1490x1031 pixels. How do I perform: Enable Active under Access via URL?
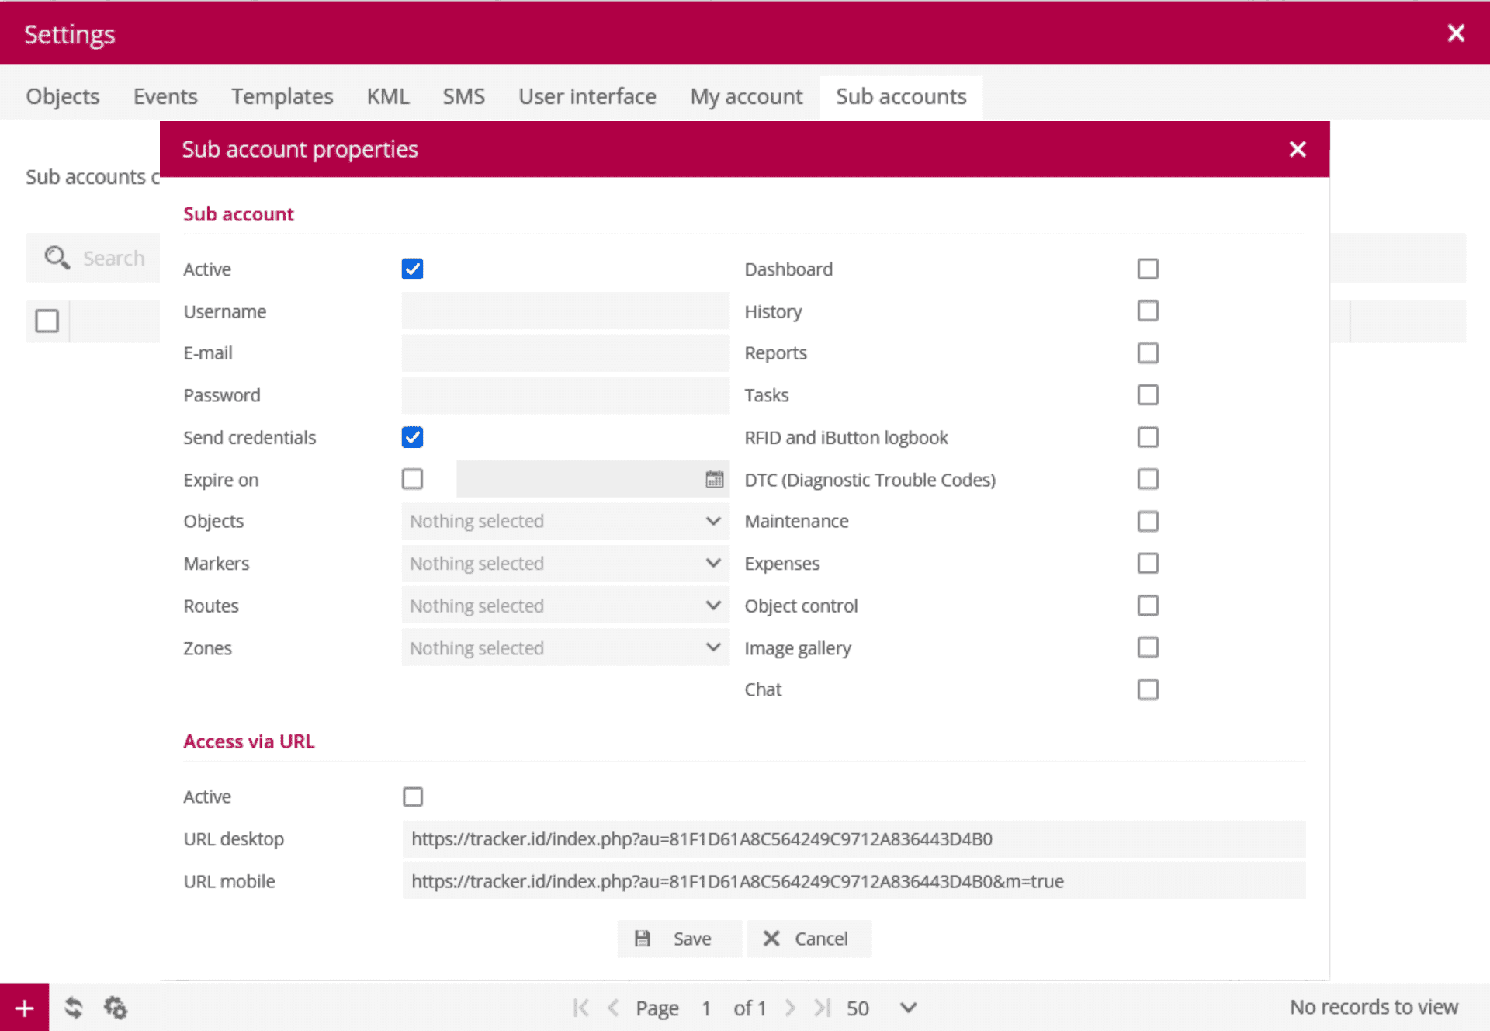pos(412,797)
